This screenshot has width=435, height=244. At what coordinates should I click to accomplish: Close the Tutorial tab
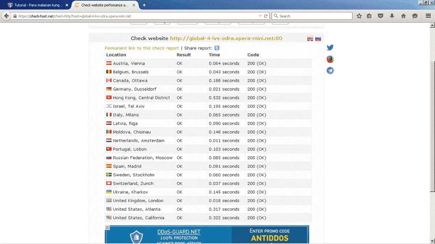tap(67, 5)
